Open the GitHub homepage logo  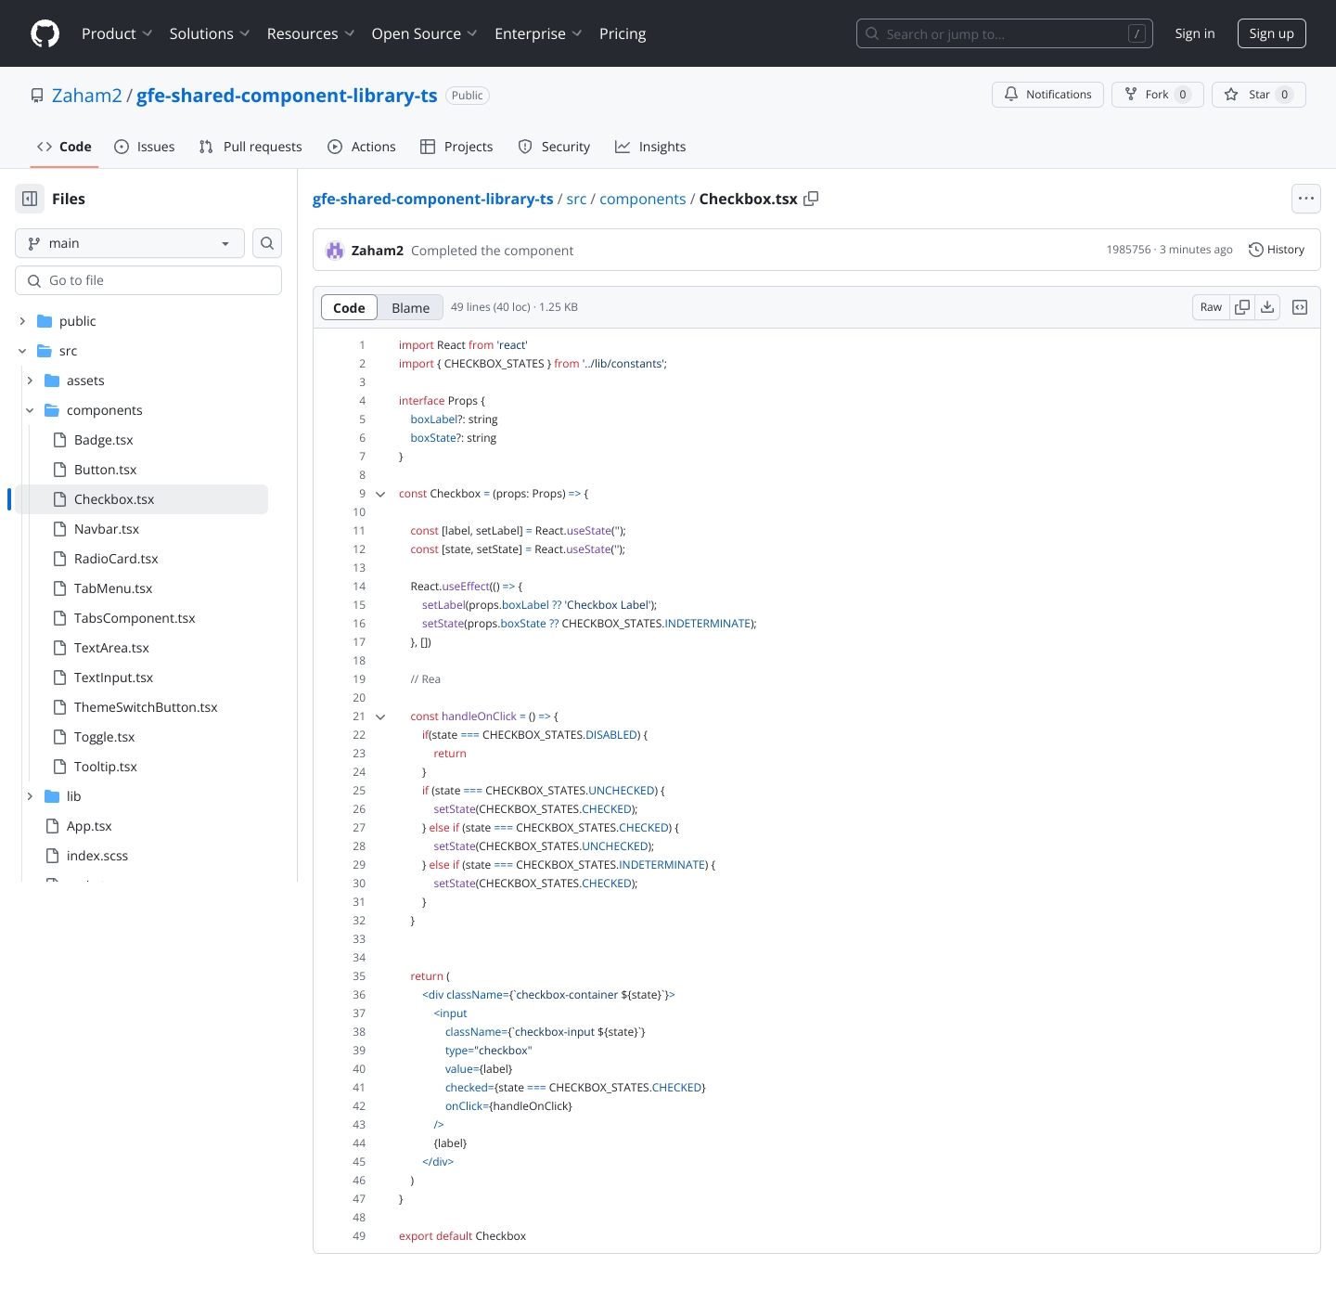pyautogui.click(x=45, y=33)
